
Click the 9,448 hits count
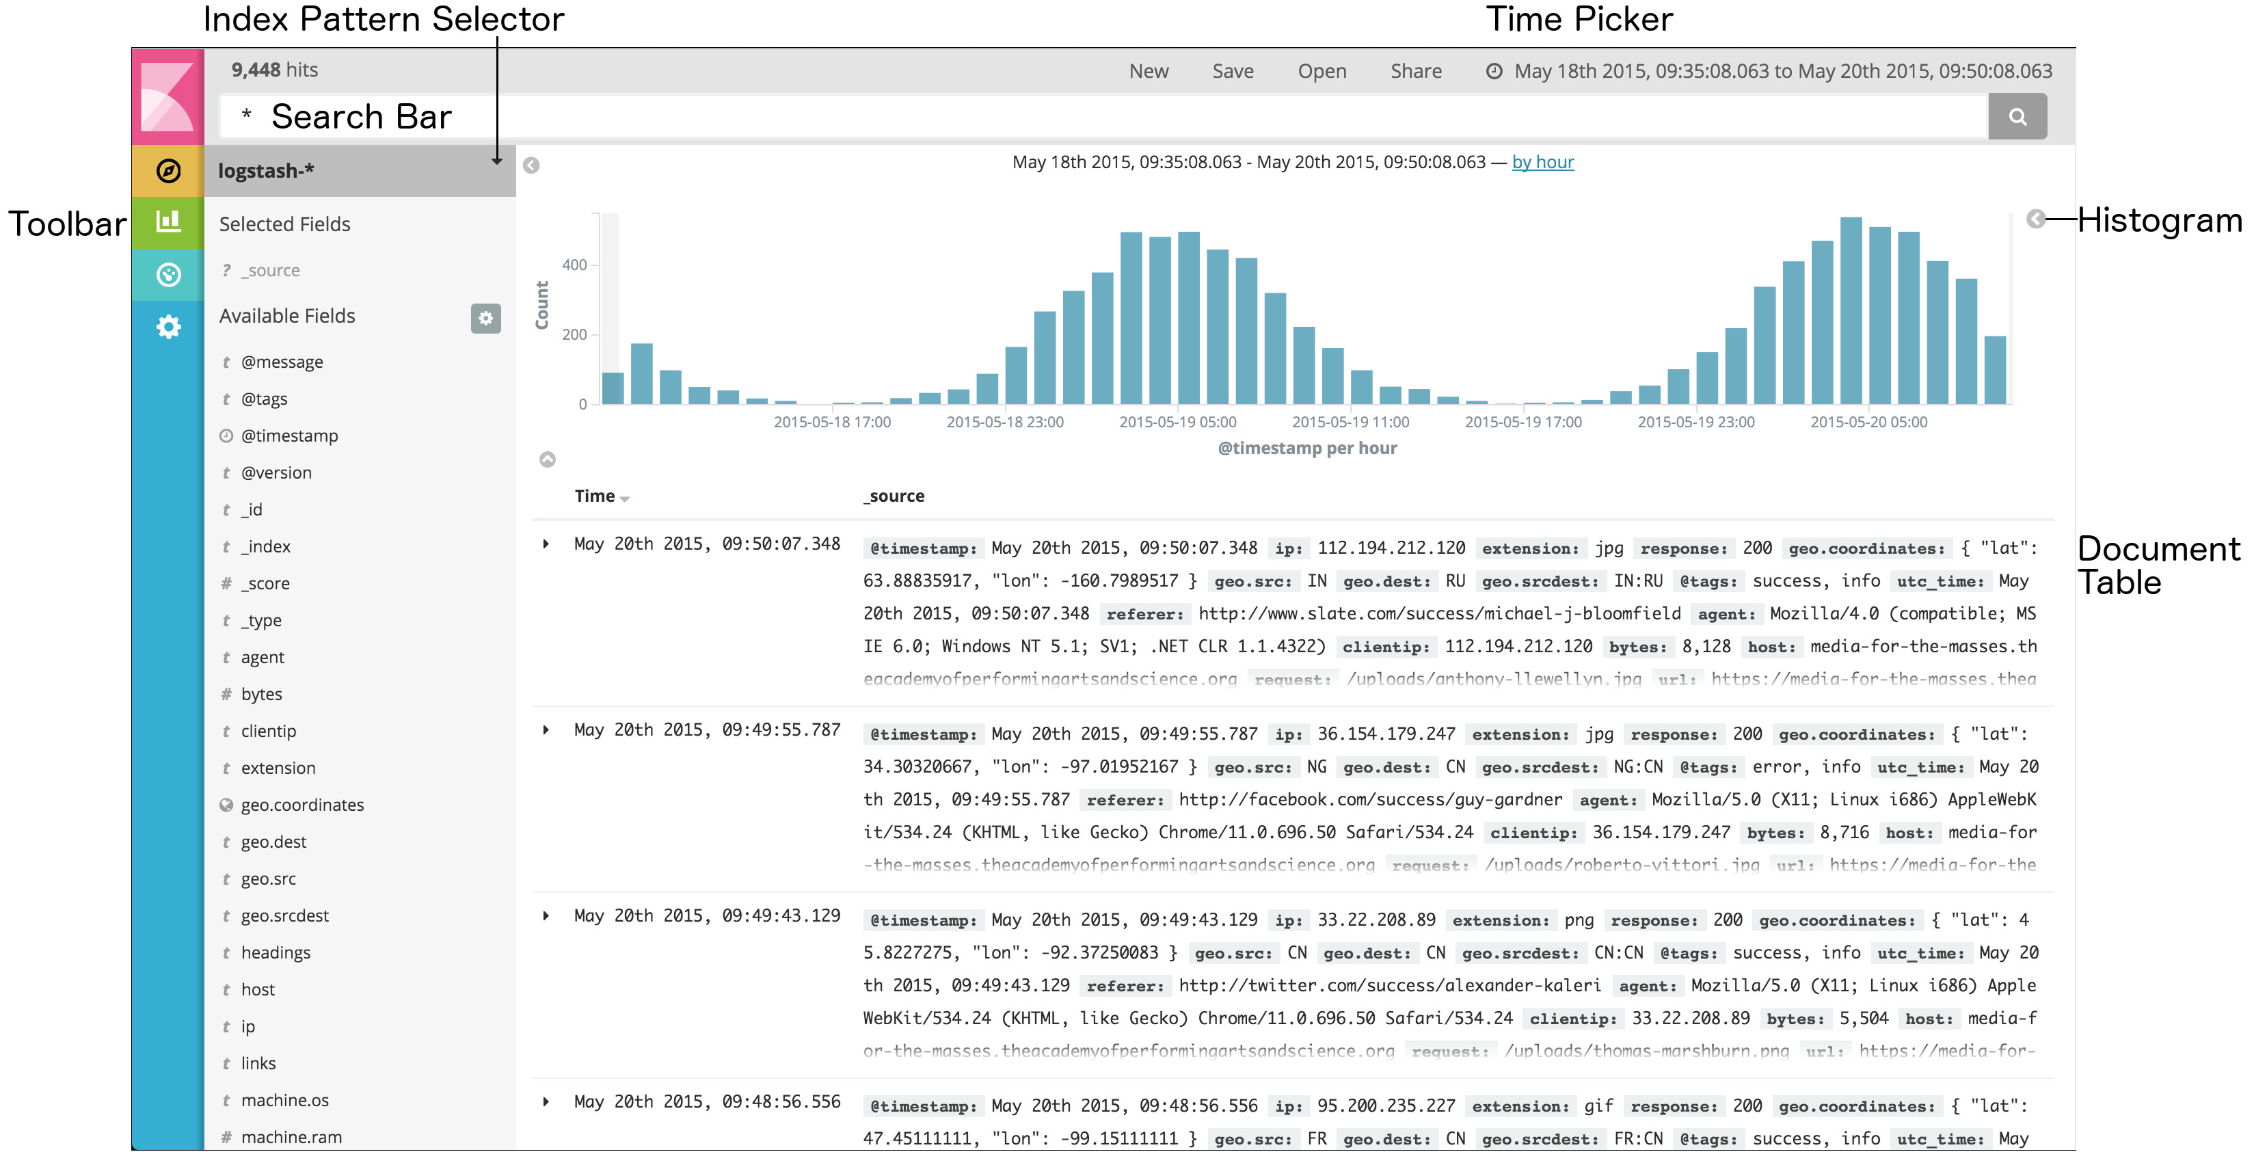click(274, 70)
